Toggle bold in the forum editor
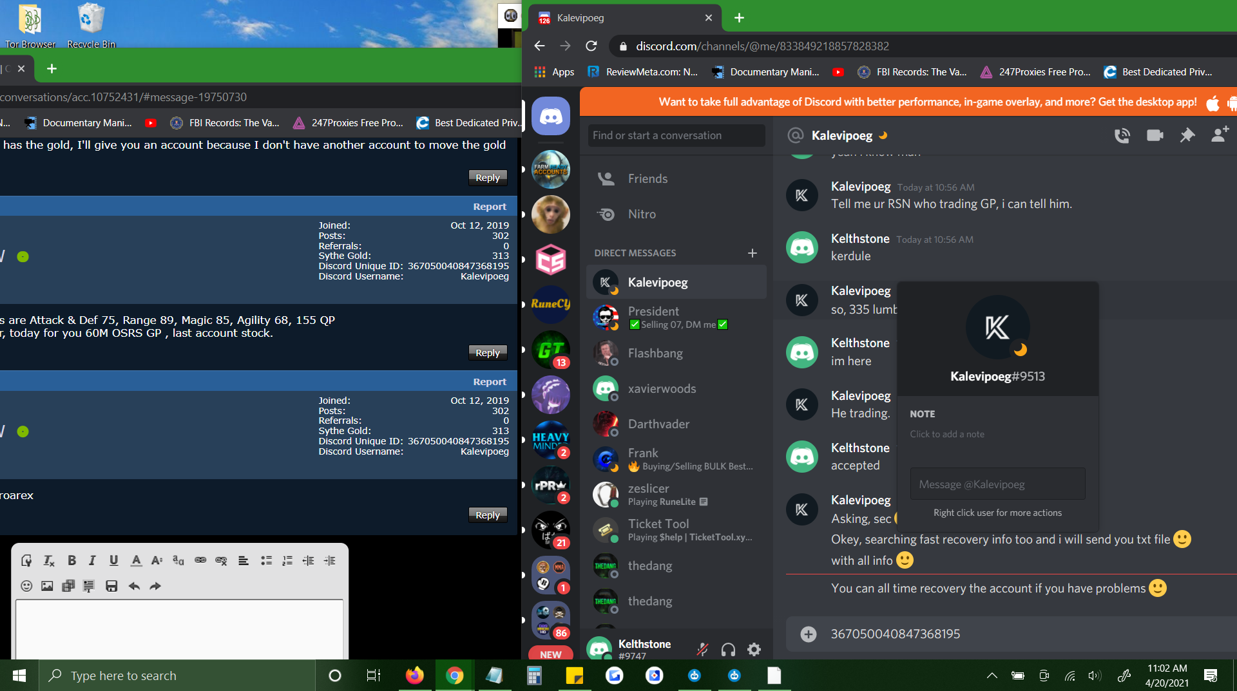Screen dimensions: 1237x691 pos(72,561)
